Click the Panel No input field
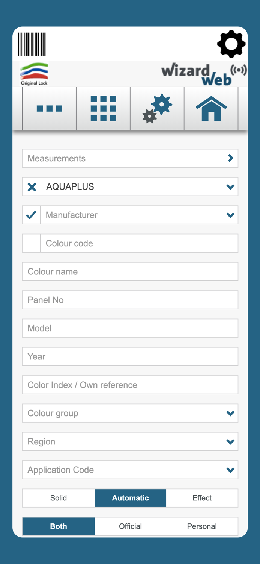 pos(130,300)
